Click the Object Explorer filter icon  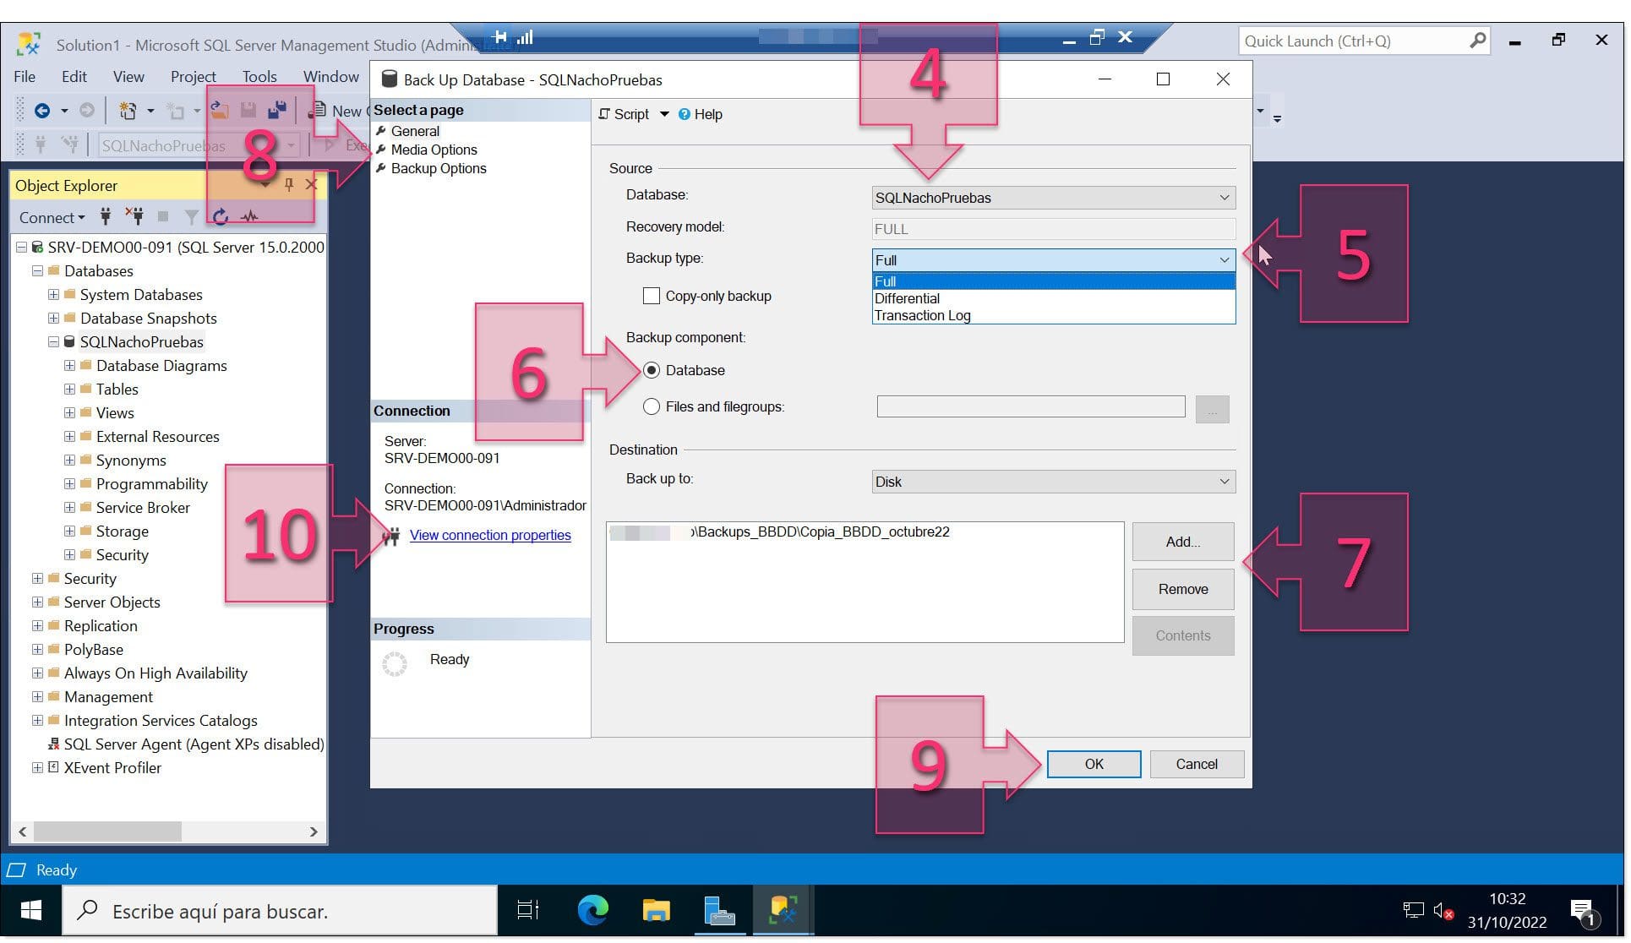(192, 217)
